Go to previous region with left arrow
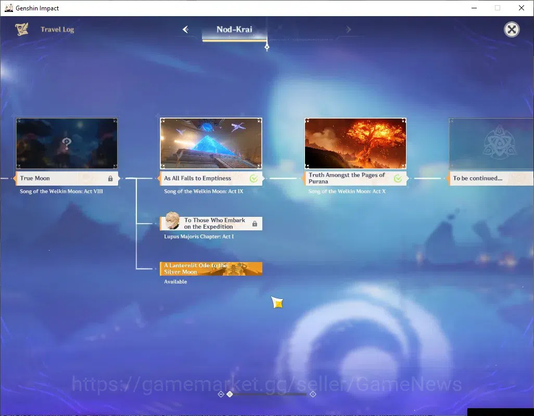The height and width of the screenshot is (416, 534). (x=186, y=29)
